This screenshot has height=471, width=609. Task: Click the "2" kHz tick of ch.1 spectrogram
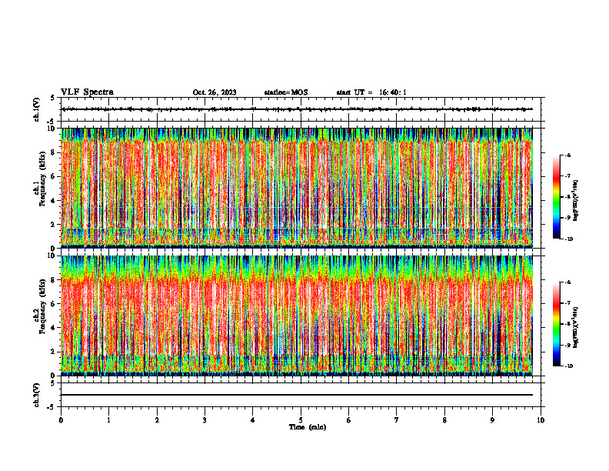[x=54, y=224]
